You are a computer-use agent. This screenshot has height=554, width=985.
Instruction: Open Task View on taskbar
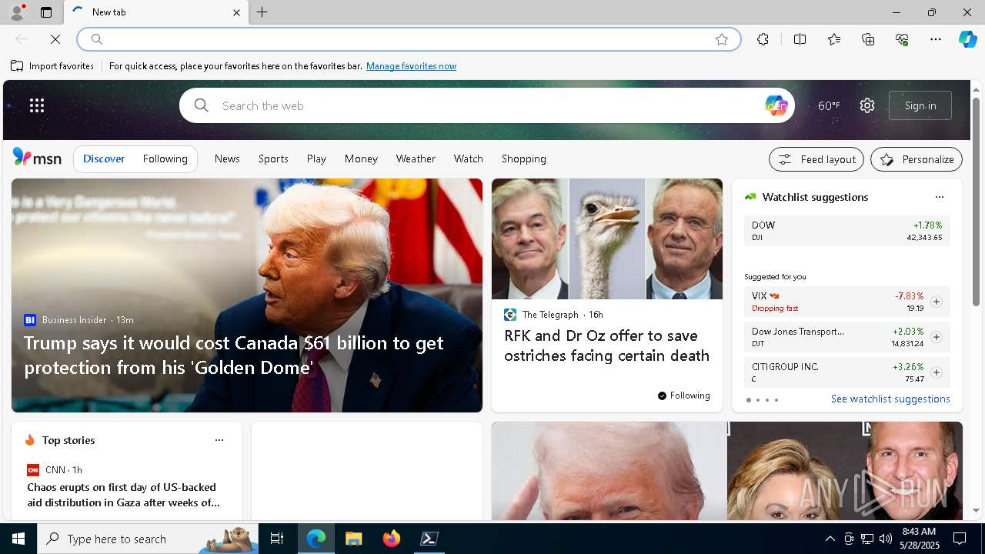tap(277, 539)
